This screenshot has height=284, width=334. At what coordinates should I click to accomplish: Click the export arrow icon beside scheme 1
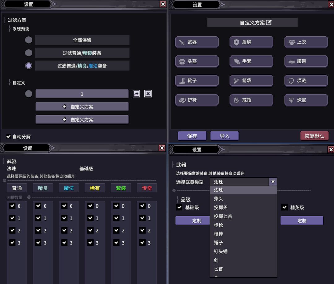136,94
